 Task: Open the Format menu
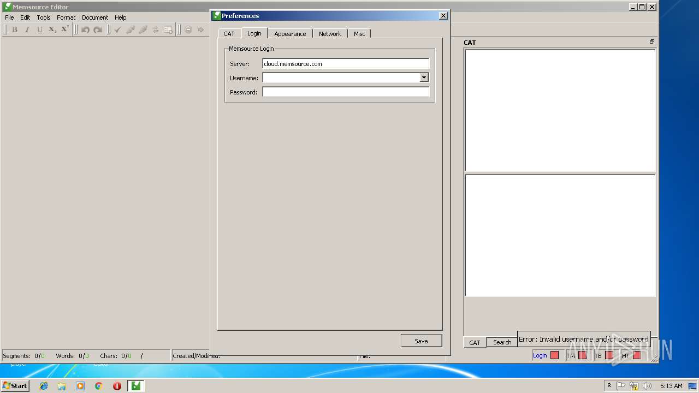click(x=66, y=17)
